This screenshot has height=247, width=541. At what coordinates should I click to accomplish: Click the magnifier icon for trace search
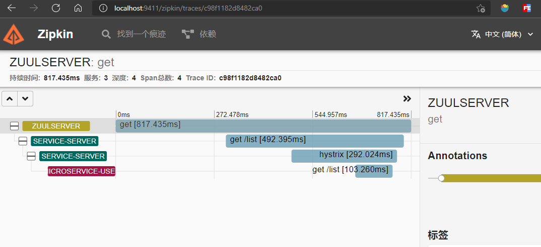pos(106,34)
